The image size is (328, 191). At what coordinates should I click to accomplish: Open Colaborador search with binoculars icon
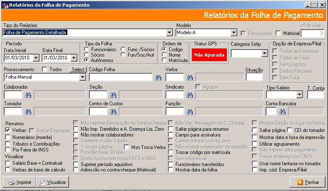pos(28,95)
